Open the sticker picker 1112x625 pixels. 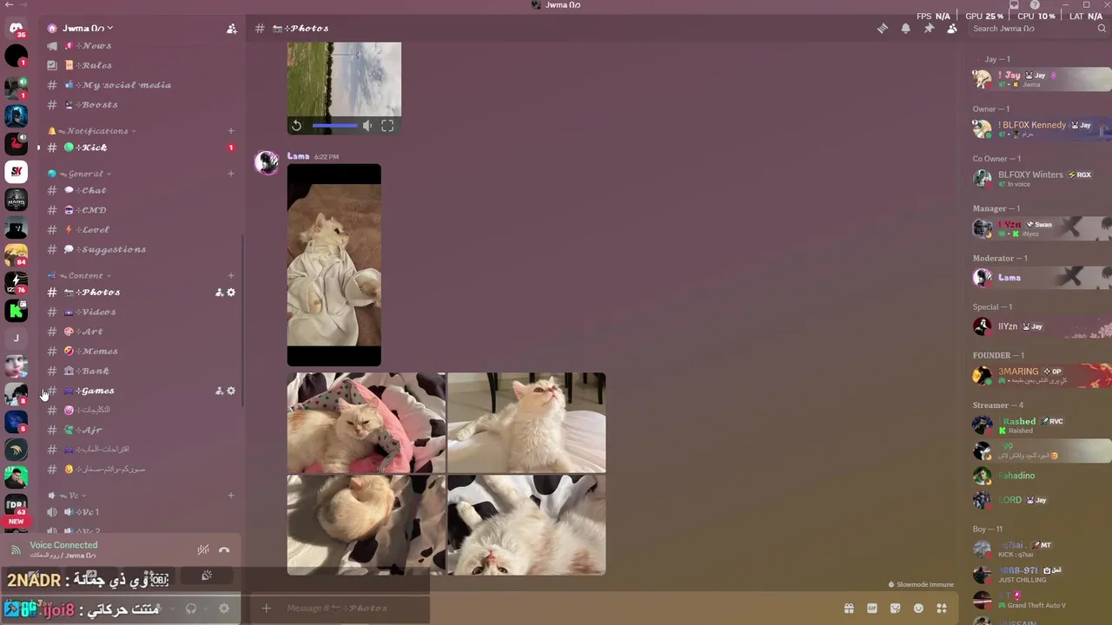[896, 609]
